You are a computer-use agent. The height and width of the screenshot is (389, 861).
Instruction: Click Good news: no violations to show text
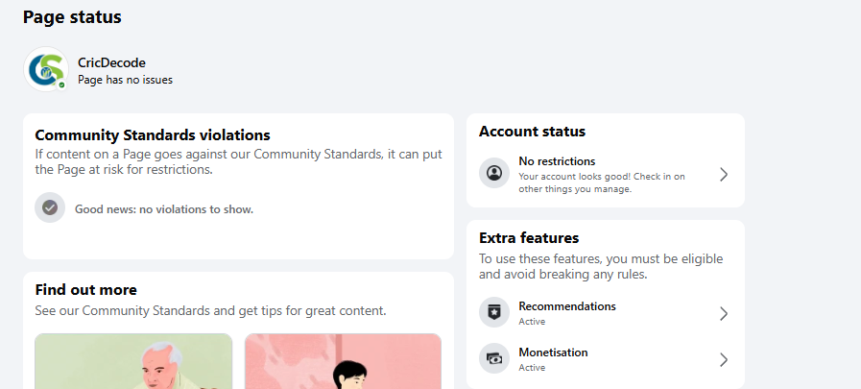point(164,209)
